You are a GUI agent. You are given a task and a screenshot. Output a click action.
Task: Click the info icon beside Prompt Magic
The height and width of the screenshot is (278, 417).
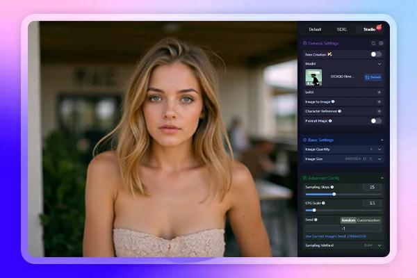[x=330, y=121]
